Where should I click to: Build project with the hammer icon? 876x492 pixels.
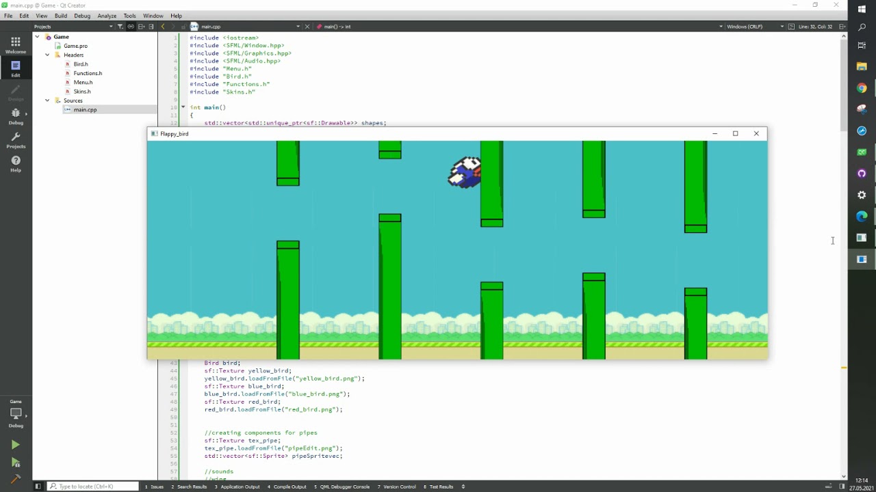(x=15, y=478)
